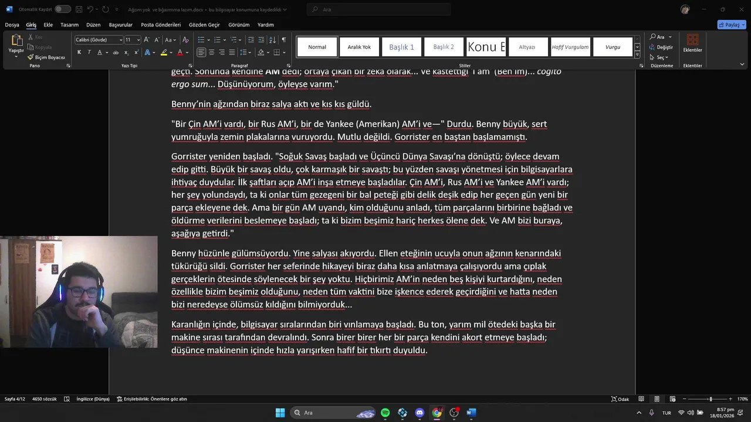This screenshot has height=422, width=751.
Task: Click the spelling check icon in status bar
Action: [x=66, y=399]
